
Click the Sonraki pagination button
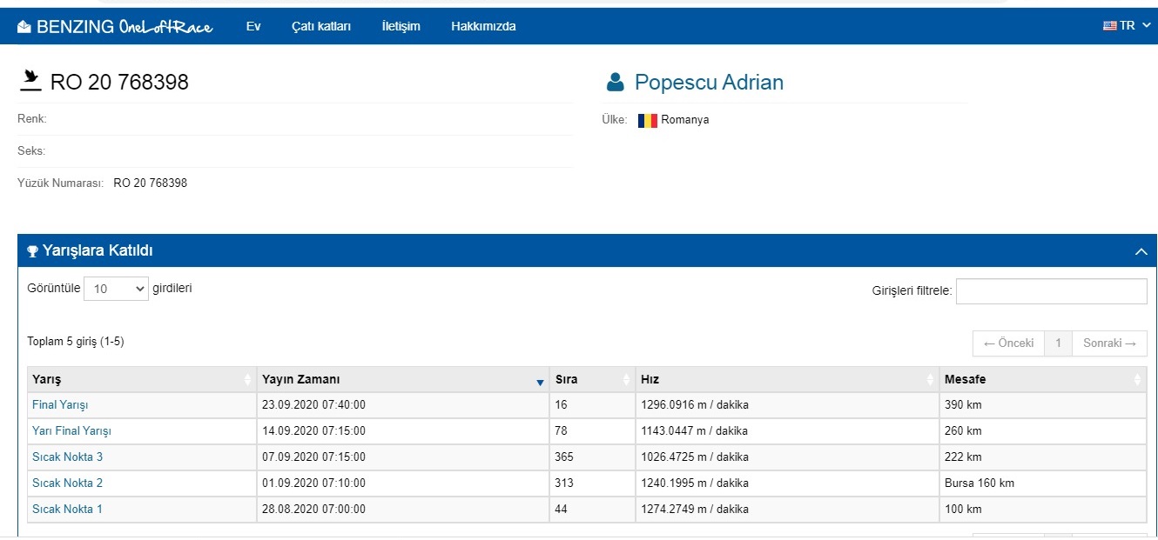1108,343
